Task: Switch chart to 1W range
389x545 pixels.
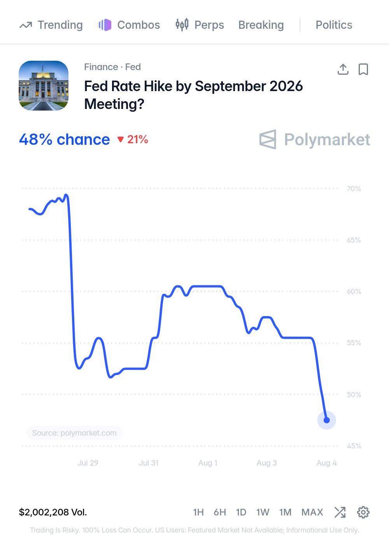Action: [x=263, y=512]
